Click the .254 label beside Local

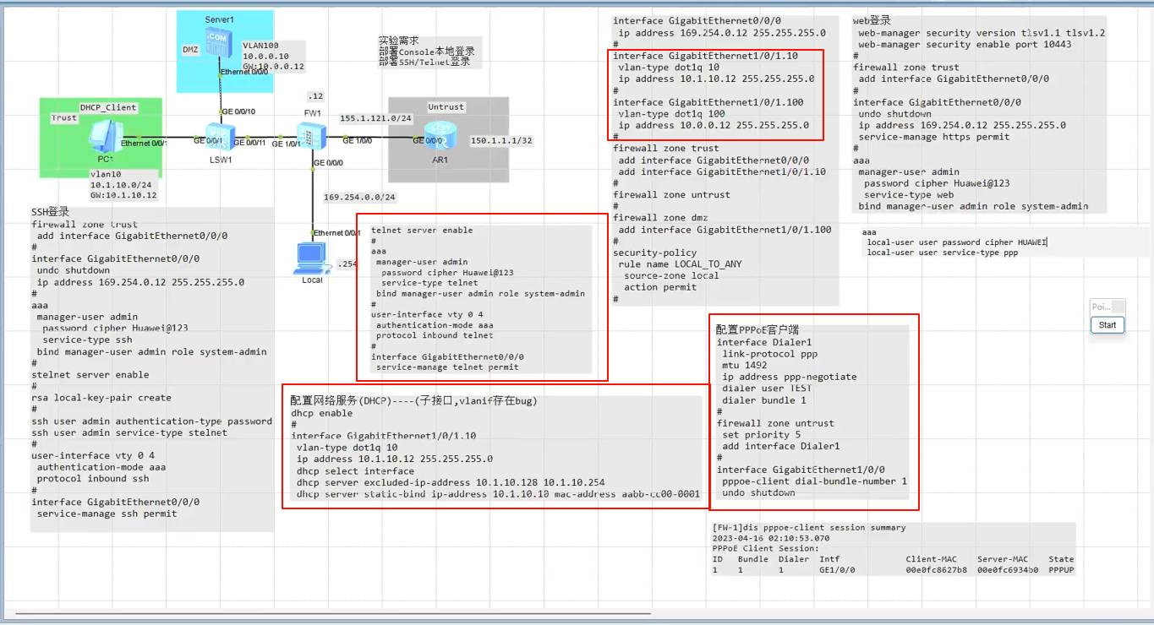pyautogui.click(x=347, y=264)
